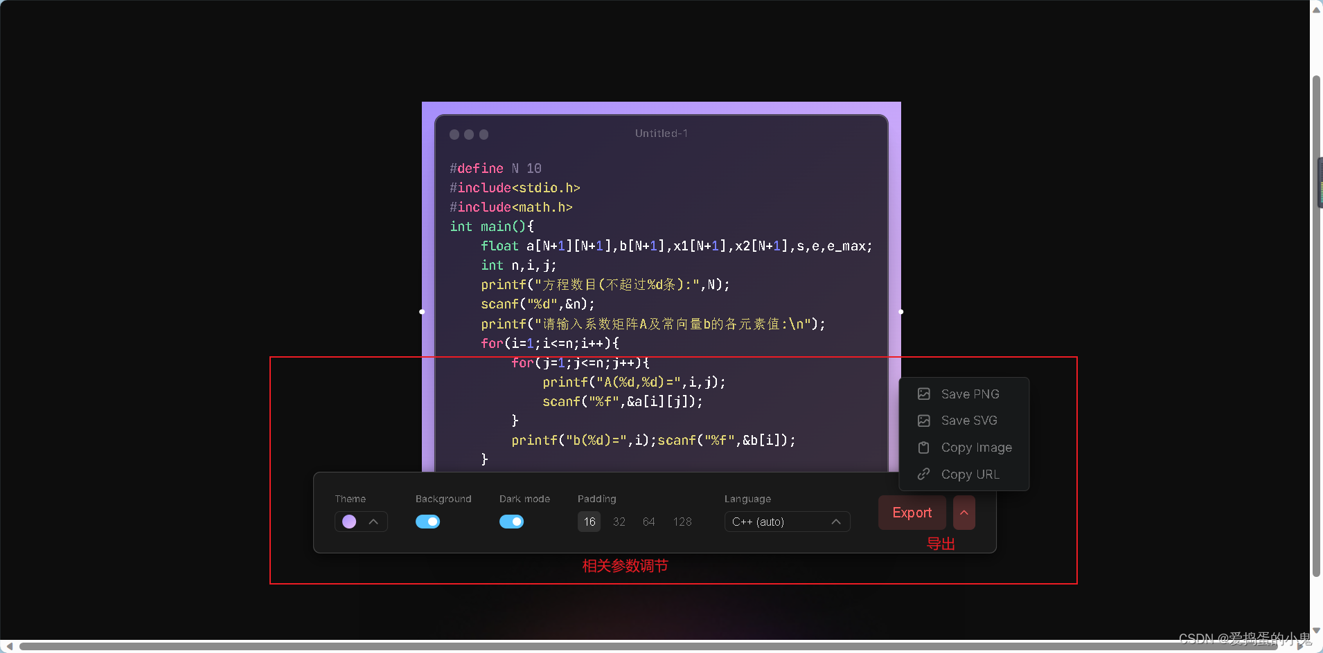Image resolution: width=1323 pixels, height=653 pixels.
Task: Collapse the export options chevron
Action: pos(964,513)
